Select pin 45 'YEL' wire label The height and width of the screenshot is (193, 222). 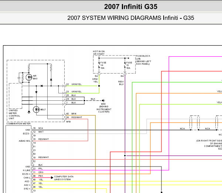tap(40, 187)
